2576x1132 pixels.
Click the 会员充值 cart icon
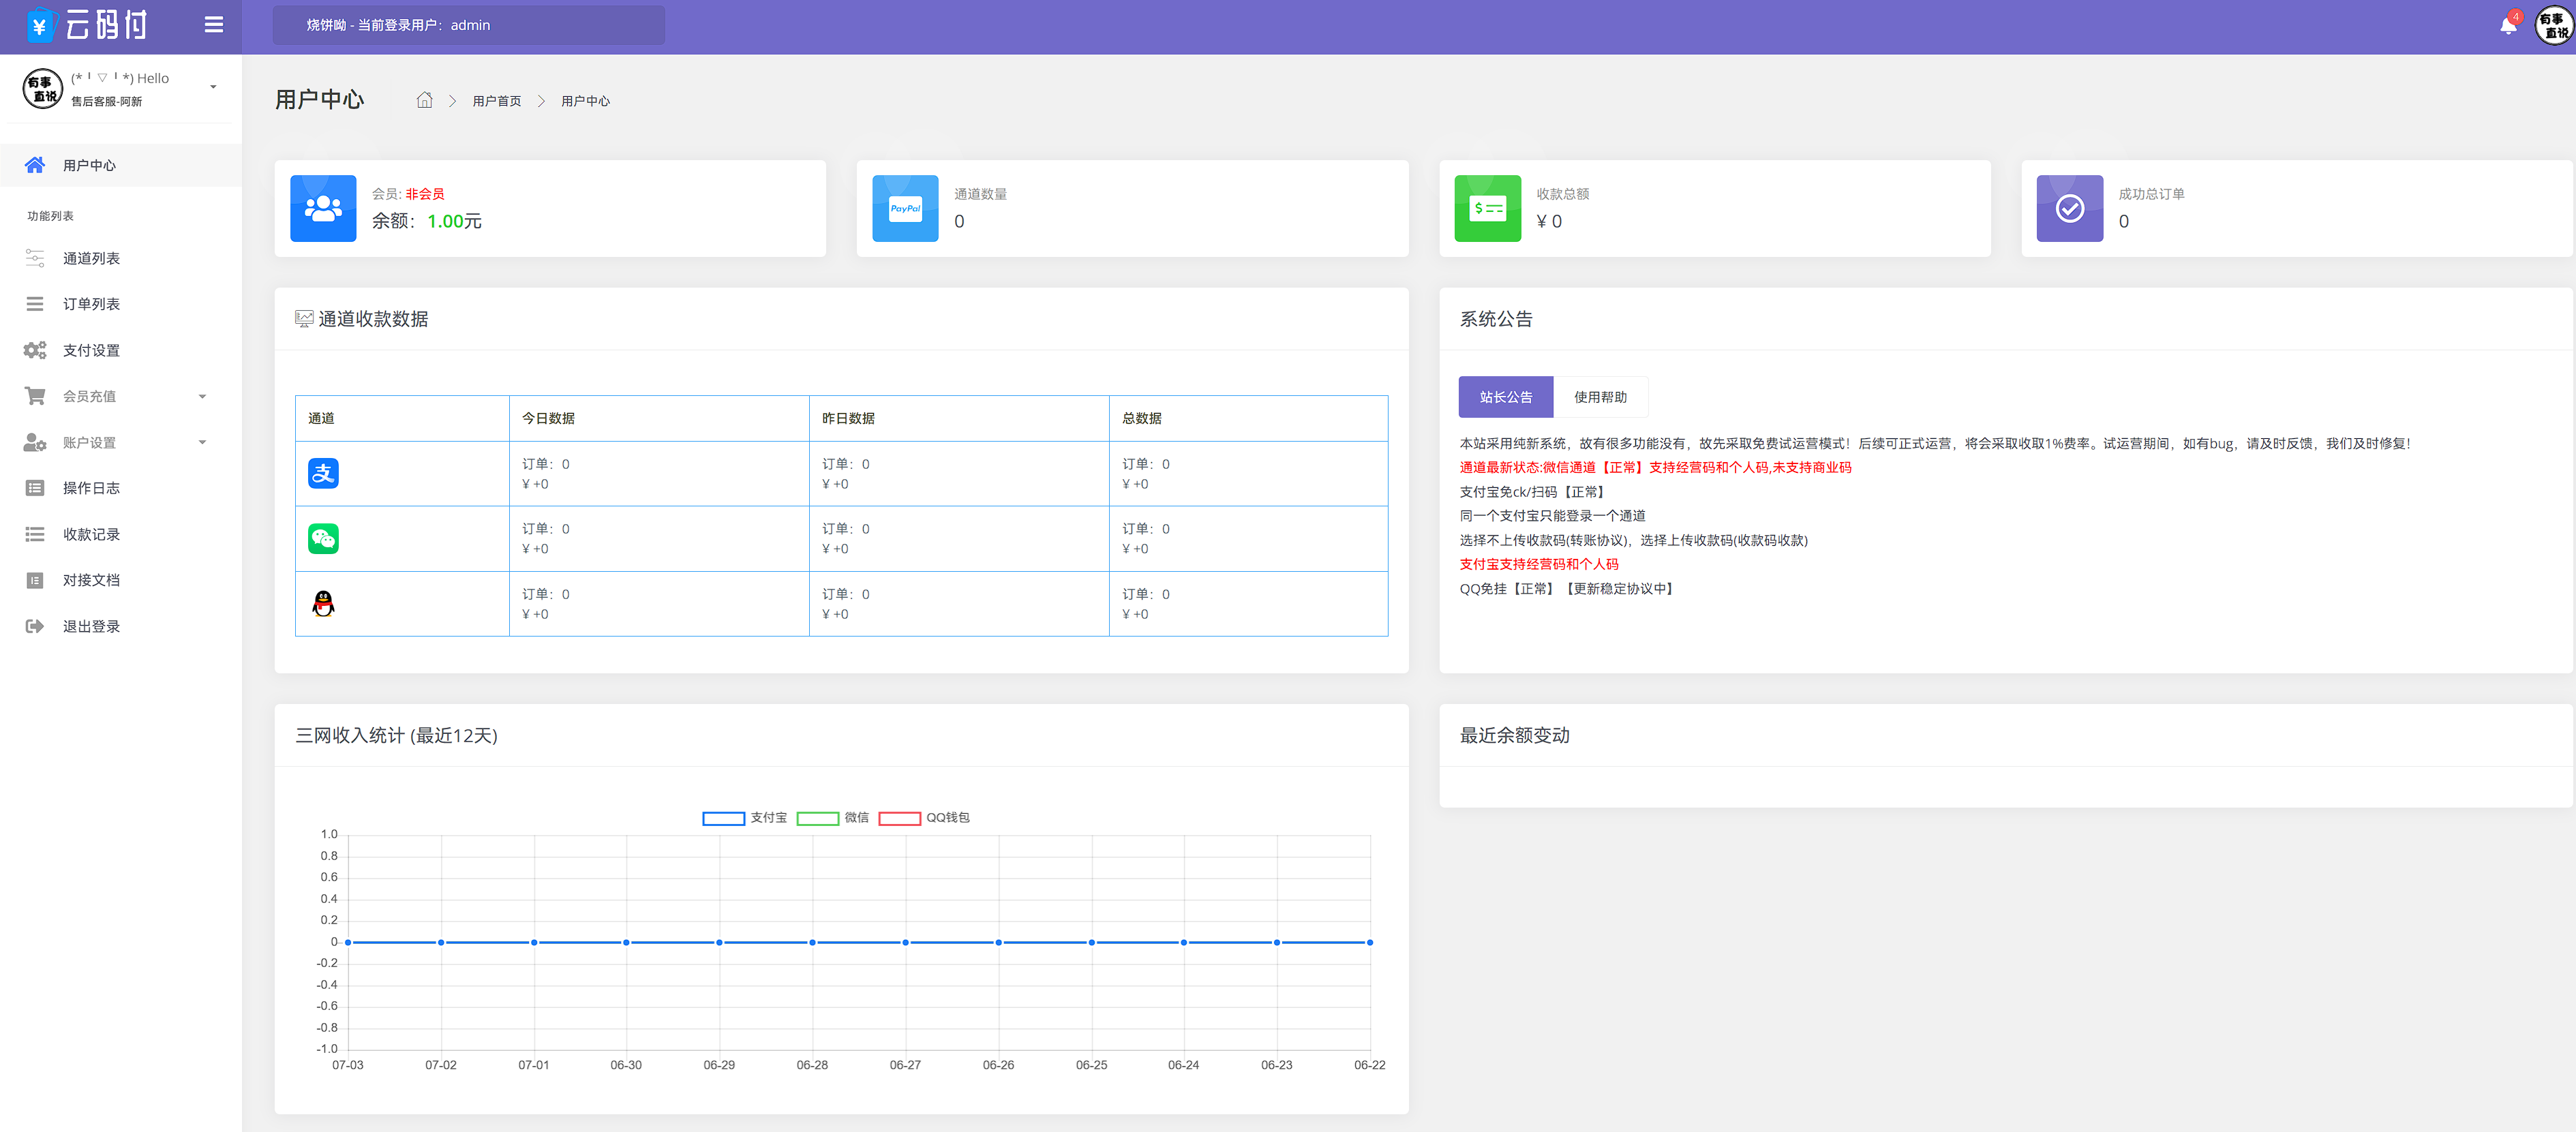click(x=34, y=396)
